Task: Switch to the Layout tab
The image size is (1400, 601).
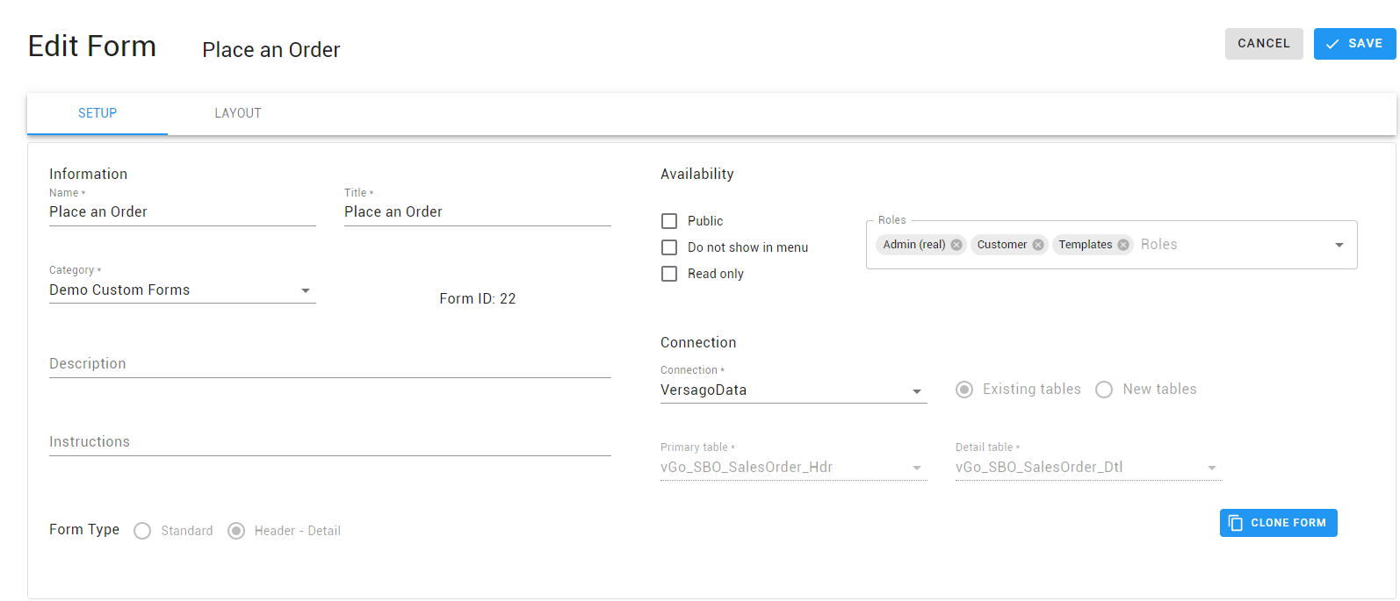Action: 238,113
